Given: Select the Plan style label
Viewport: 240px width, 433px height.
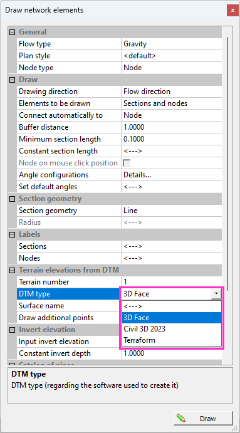Looking at the screenshot, I should point(34,56).
